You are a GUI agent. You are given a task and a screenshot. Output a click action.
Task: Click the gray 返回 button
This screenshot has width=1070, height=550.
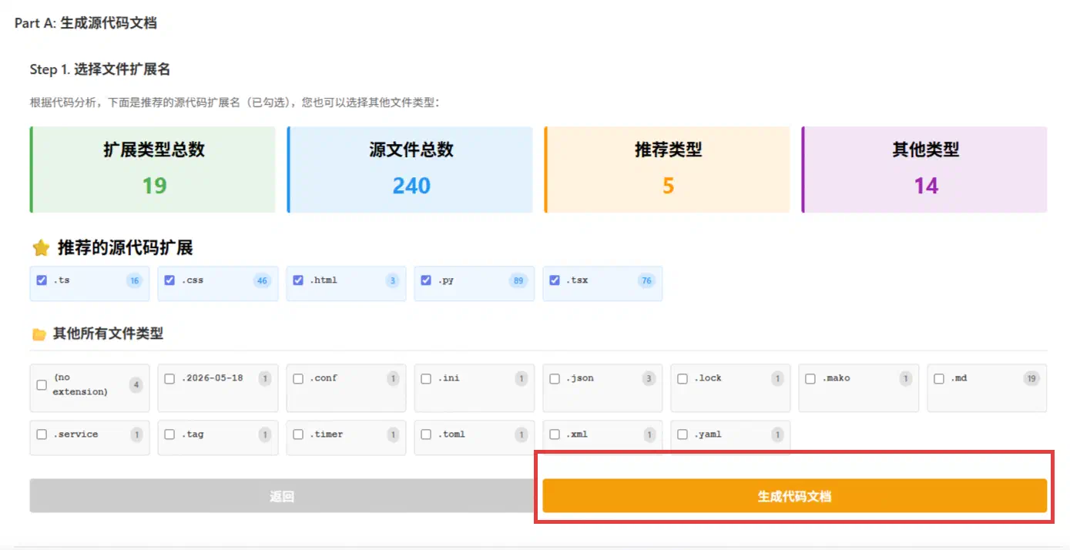point(282,496)
